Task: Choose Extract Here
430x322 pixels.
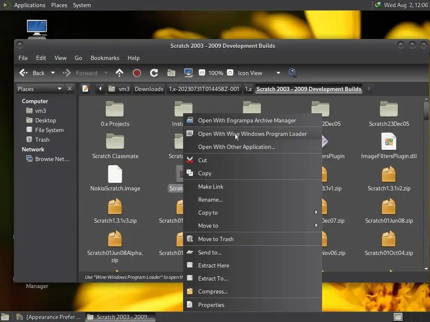Action: 252,265
